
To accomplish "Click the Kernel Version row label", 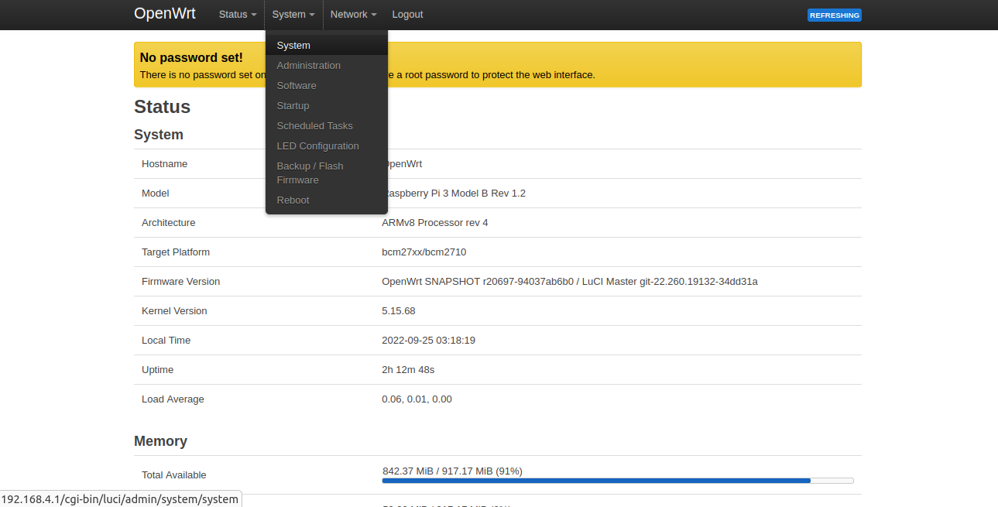I will point(175,311).
